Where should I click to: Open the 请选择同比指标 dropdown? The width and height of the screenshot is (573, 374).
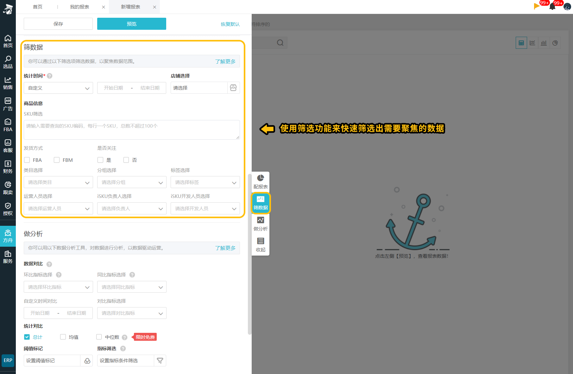pyautogui.click(x=132, y=287)
